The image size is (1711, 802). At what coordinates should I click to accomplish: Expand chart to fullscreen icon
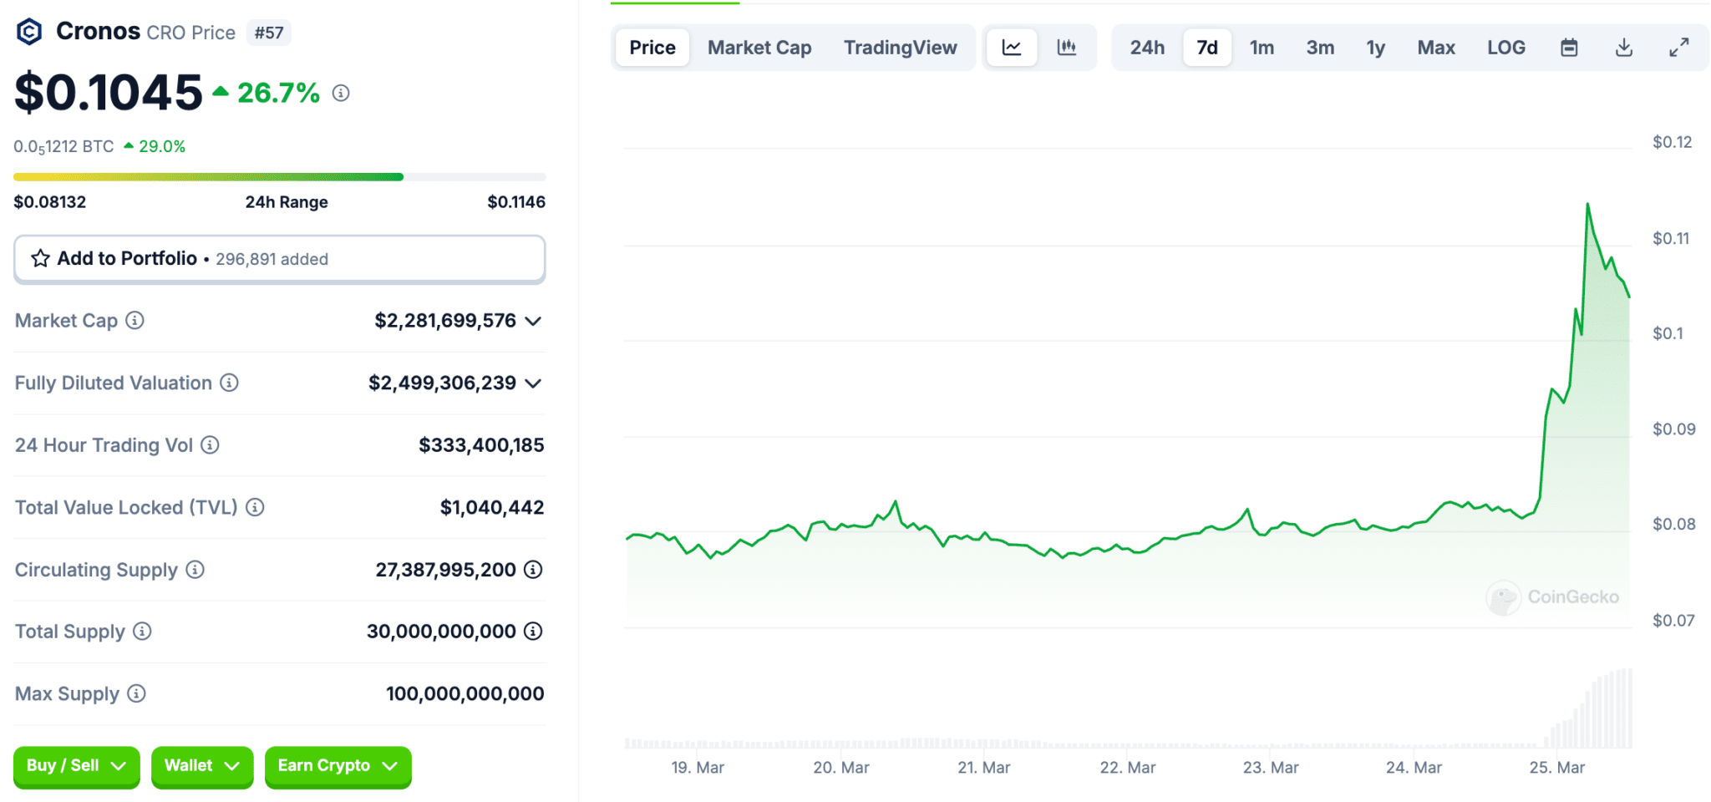tap(1679, 48)
